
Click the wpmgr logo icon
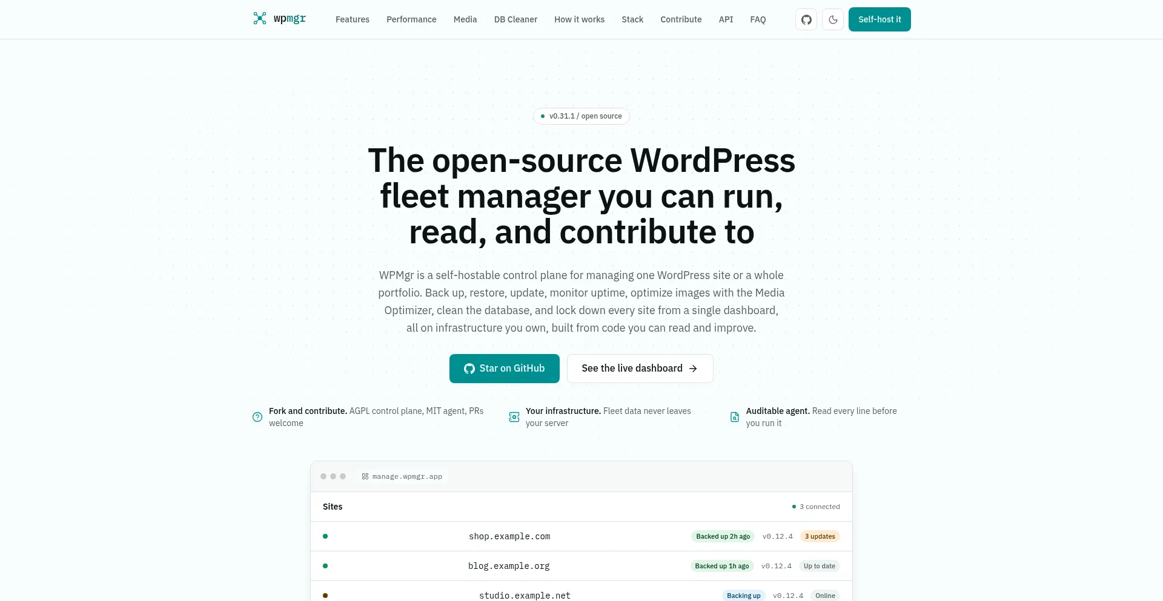260,18
